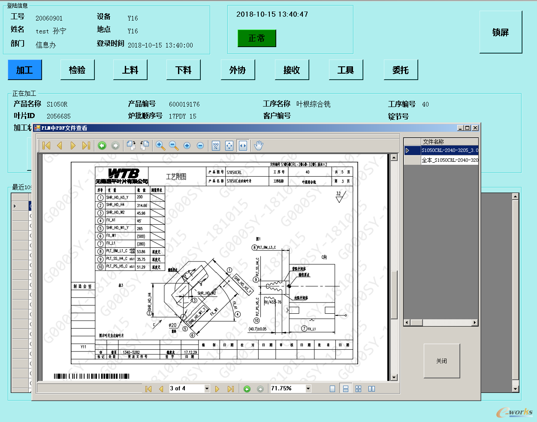Click the 叶根综合铣 process name text

(x=314, y=104)
